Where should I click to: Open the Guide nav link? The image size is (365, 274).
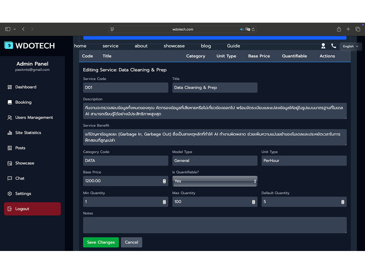pyautogui.click(x=234, y=46)
